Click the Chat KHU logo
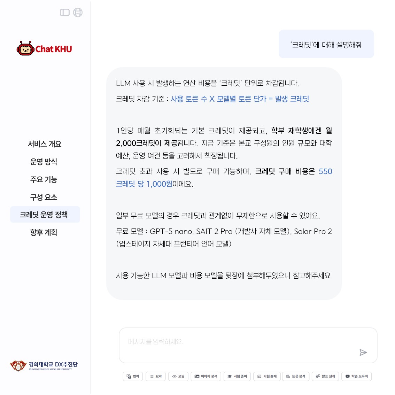Image resolution: width=395 pixels, height=395 pixels. 44,48
